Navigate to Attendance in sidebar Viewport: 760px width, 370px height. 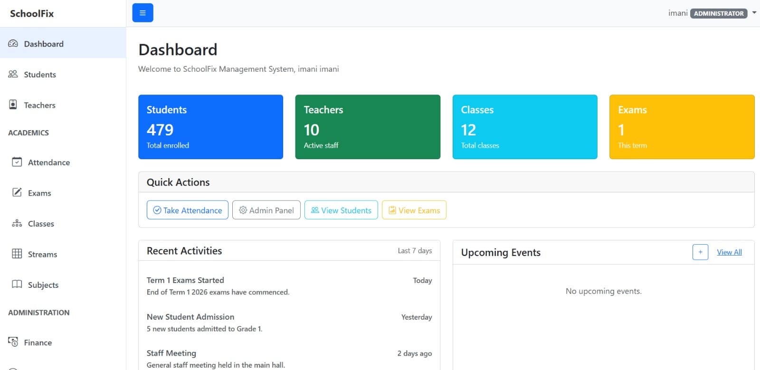(63, 162)
